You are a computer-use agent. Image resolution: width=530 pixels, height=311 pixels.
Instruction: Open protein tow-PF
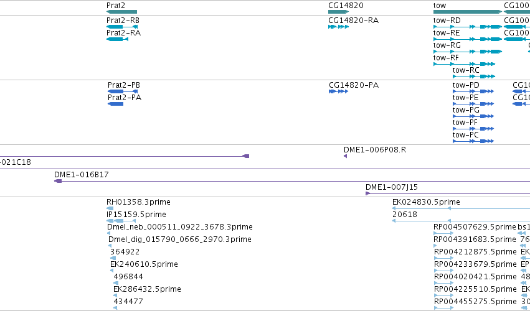click(473, 129)
